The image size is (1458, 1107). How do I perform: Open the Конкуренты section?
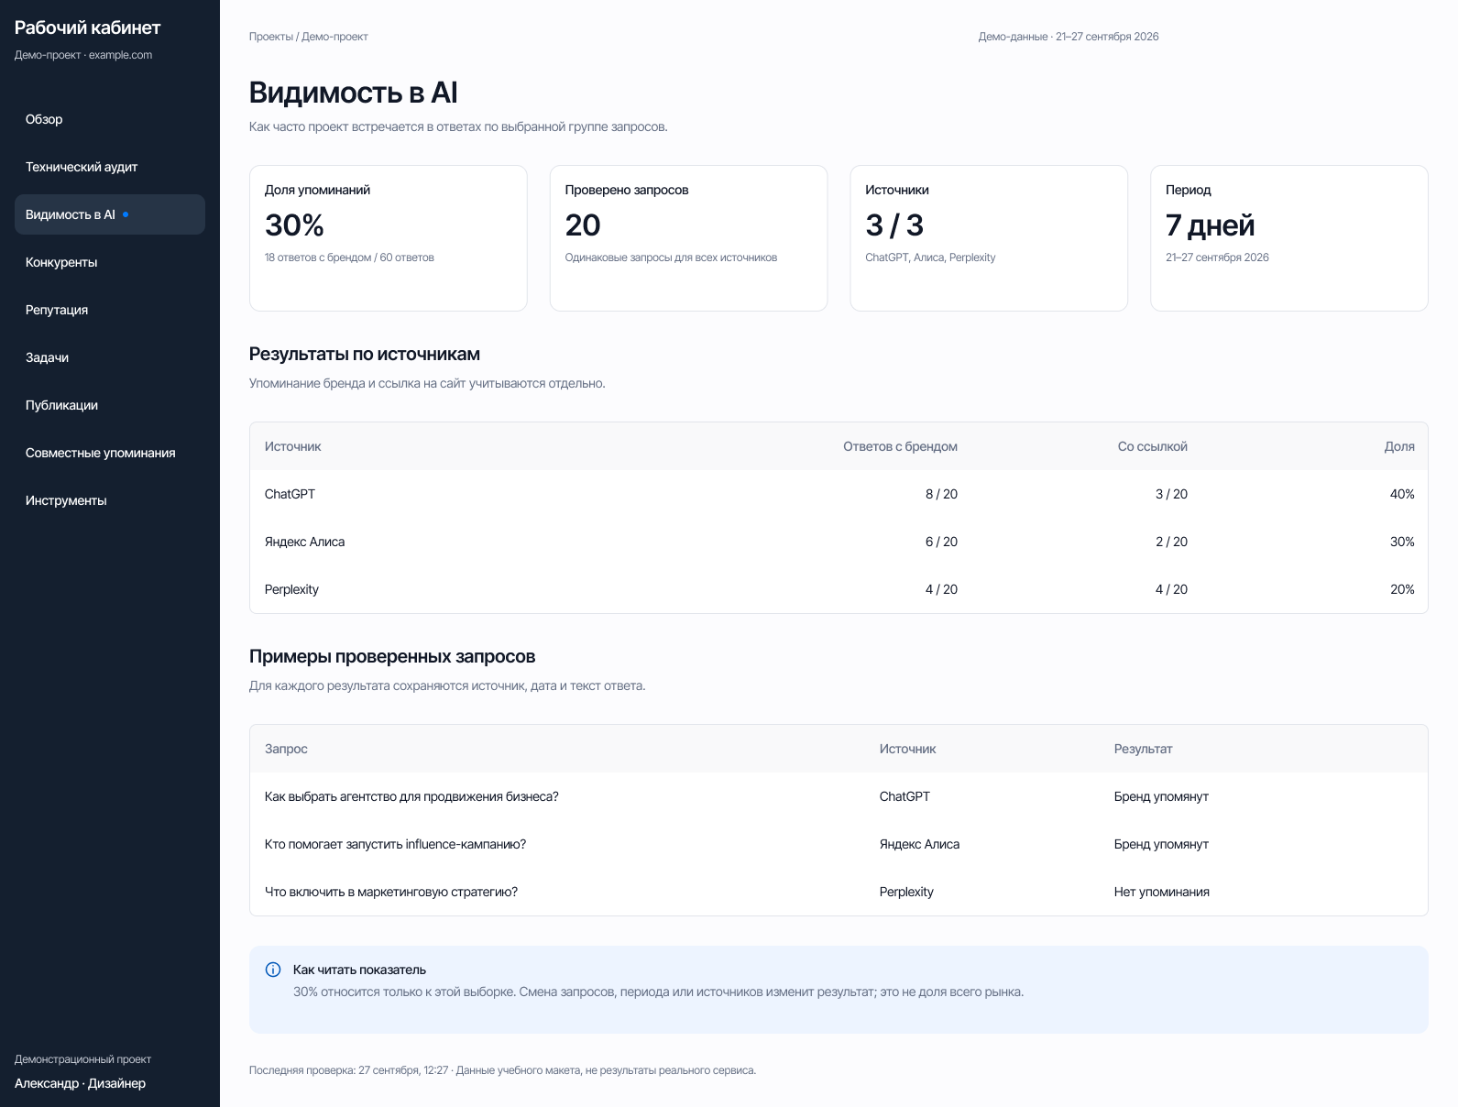click(x=110, y=262)
